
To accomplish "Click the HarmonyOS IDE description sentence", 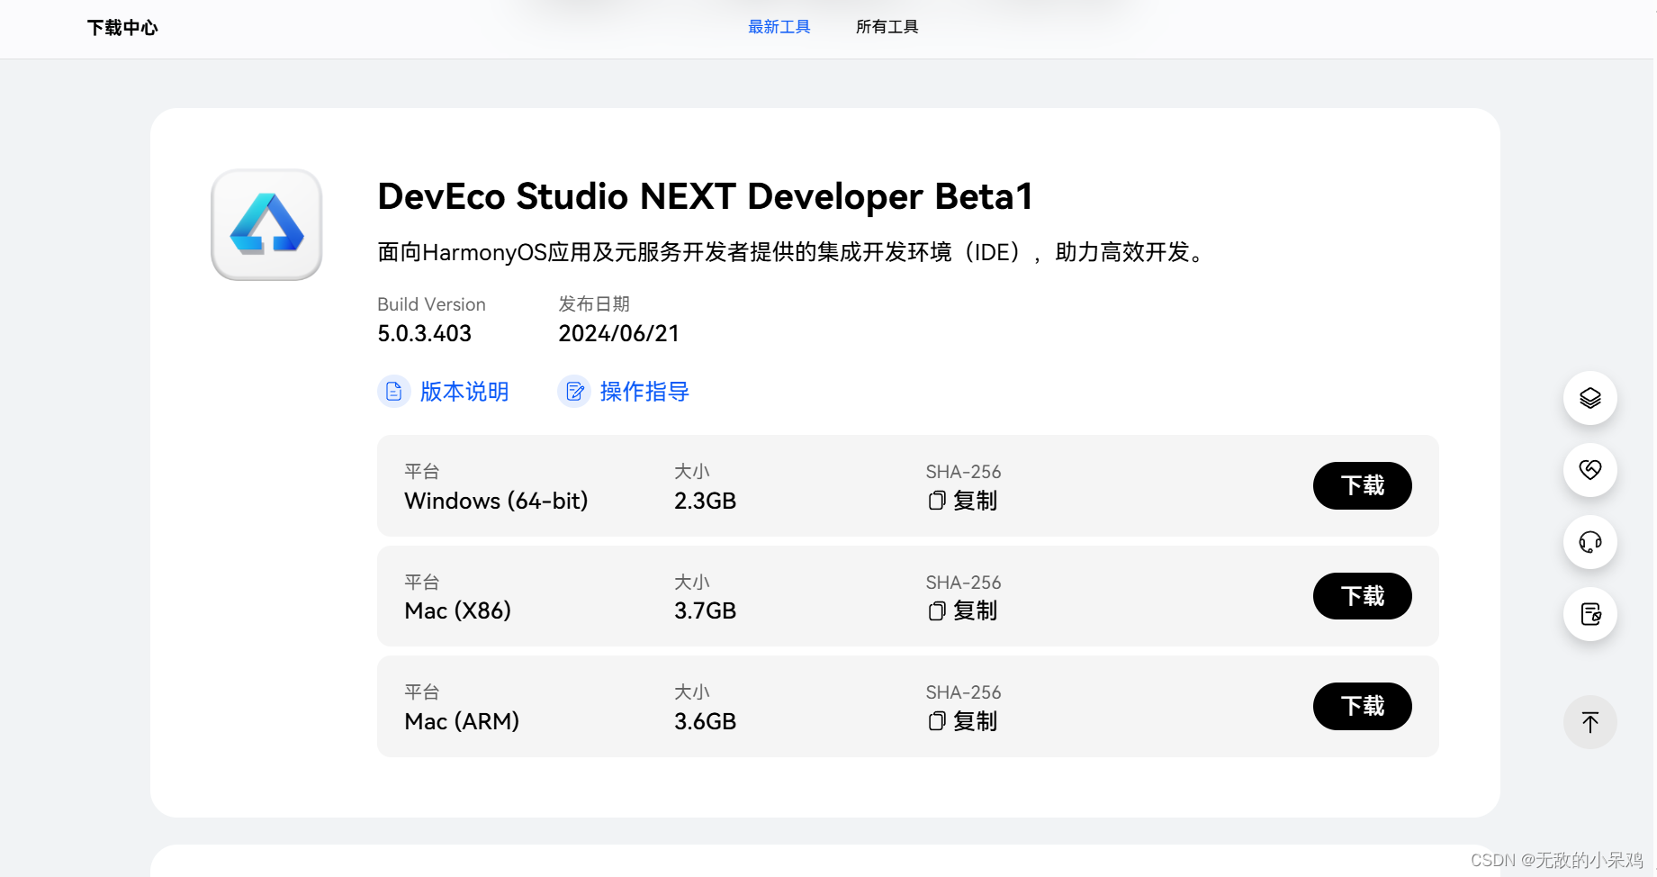I will 792,252.
